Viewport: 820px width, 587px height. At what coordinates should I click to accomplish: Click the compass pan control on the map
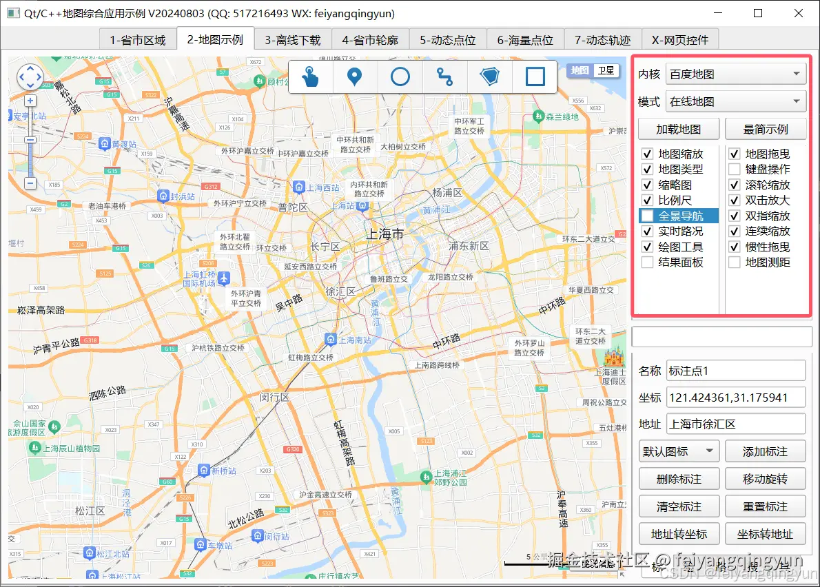coord(30,77)
